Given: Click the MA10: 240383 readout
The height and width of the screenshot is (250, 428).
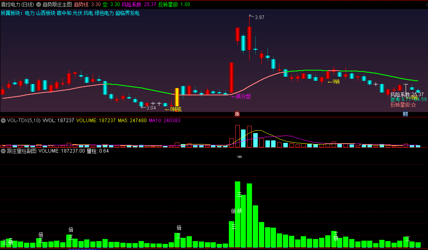Looking at the screenshot, I should (165, 120).
